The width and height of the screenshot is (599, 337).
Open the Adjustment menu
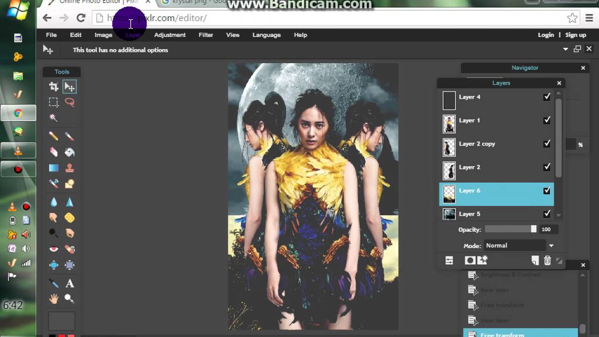click(x=170, y=35)
